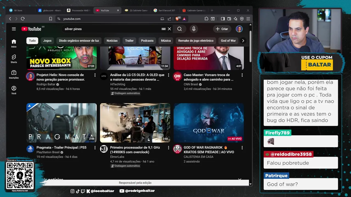Select the Podcasts filter chip

[147, 40]
